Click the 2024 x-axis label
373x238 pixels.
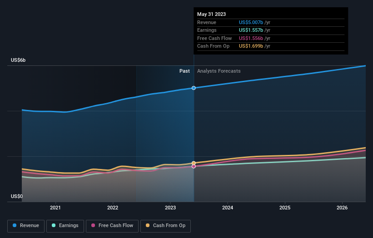228,208
